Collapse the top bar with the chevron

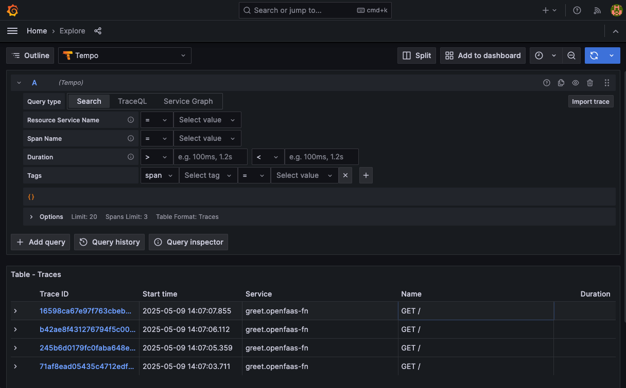pyautogui.click(x=615, y=31)
